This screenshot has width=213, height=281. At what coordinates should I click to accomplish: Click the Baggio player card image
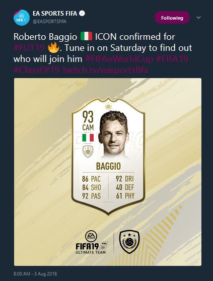[x=108, y=156]
